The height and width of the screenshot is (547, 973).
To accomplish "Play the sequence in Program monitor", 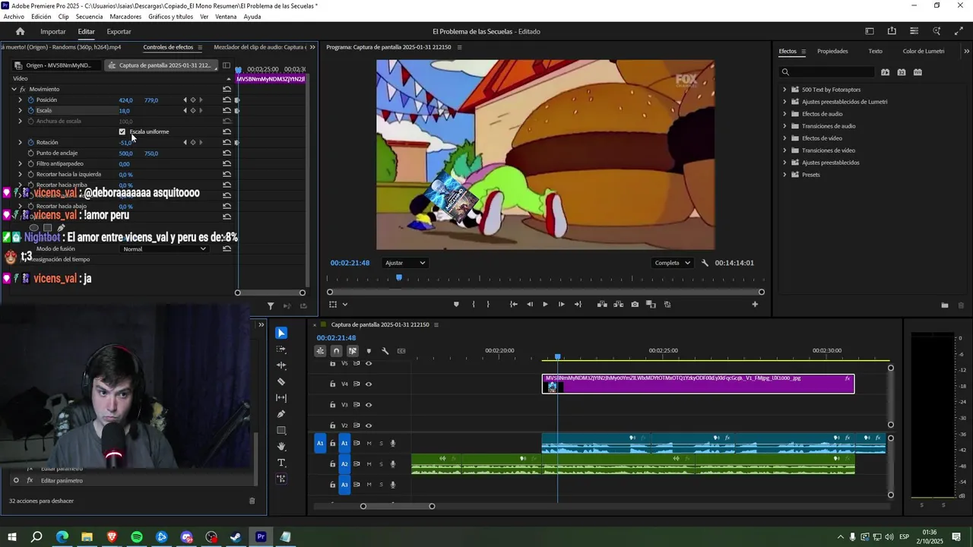I will pyautogui.click(x=545, y=305).
